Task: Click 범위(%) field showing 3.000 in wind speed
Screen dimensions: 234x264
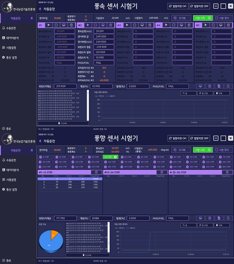Action: click(x=137, y=86)
